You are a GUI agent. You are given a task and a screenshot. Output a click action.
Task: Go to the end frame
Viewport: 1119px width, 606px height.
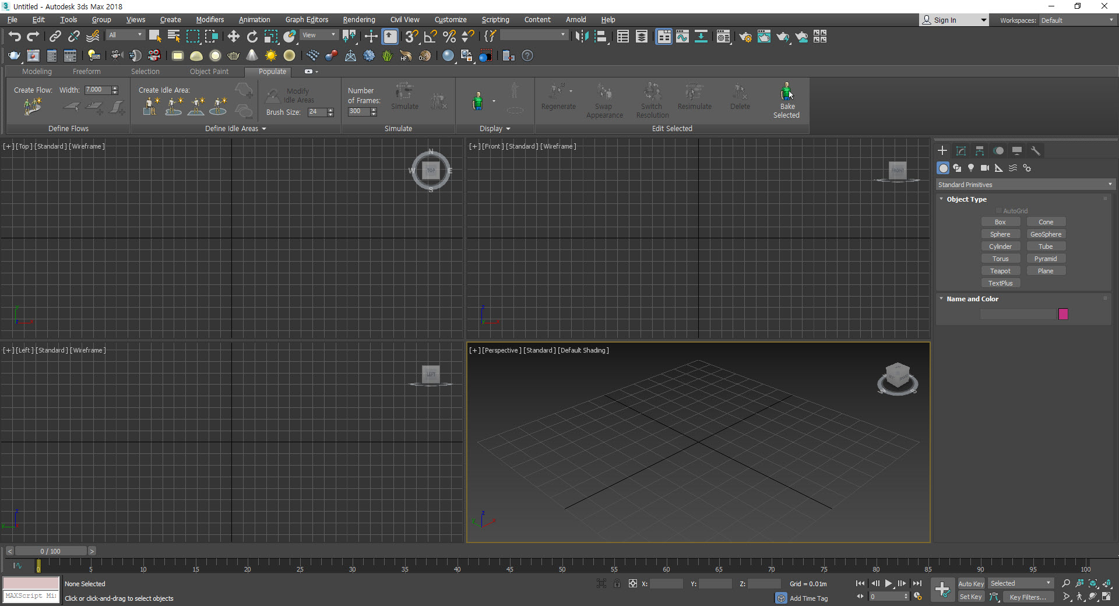pos(917,583)
